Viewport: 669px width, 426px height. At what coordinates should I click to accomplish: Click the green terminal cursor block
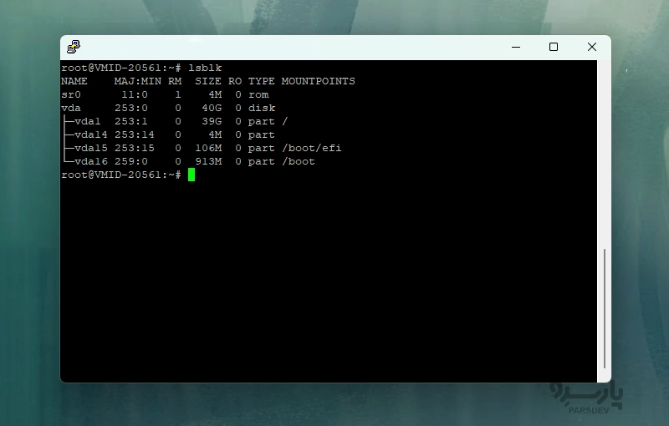tap(192, 175)
